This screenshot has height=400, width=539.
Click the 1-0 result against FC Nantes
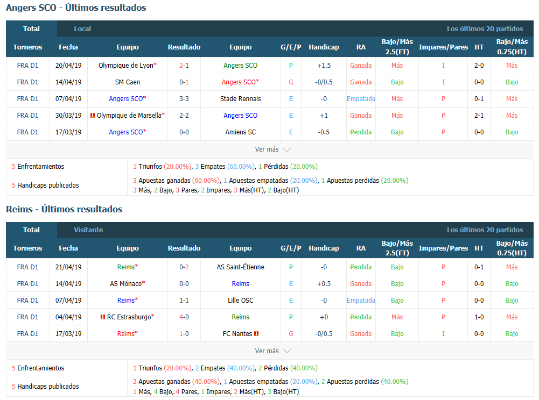click(184, 334)
